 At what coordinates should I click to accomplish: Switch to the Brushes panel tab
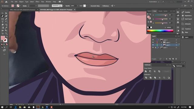coord(160,11)
